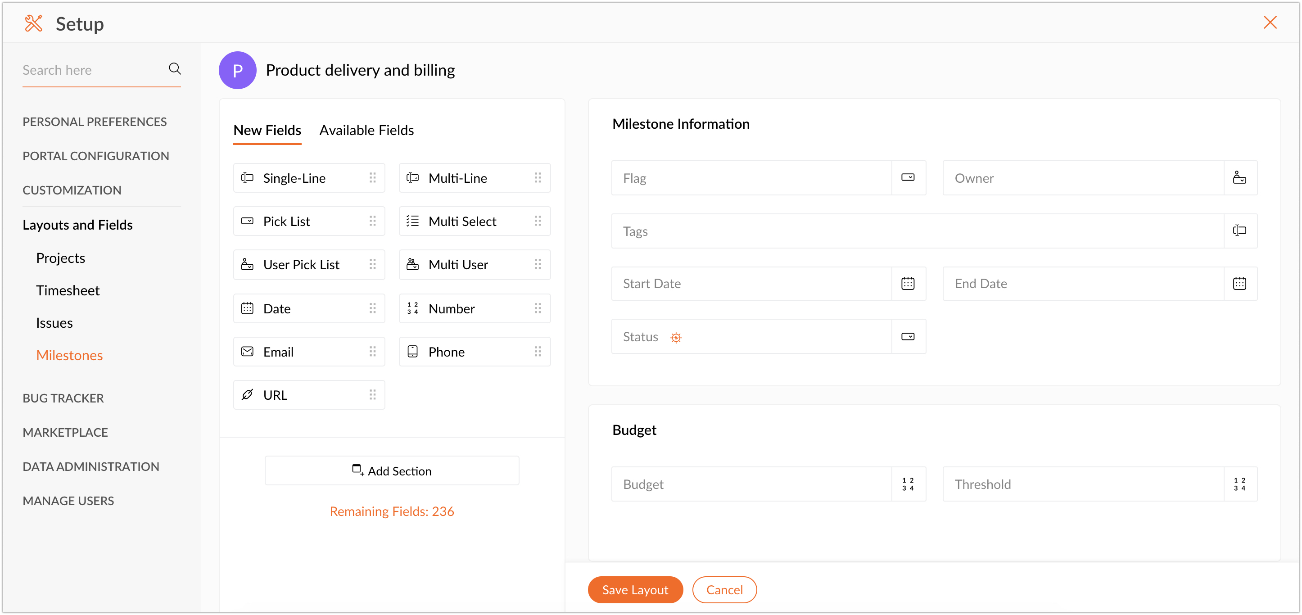This screenshot has height=615, width=1302.
Task: Click the Status field gear icon
Action: [676, 338]
